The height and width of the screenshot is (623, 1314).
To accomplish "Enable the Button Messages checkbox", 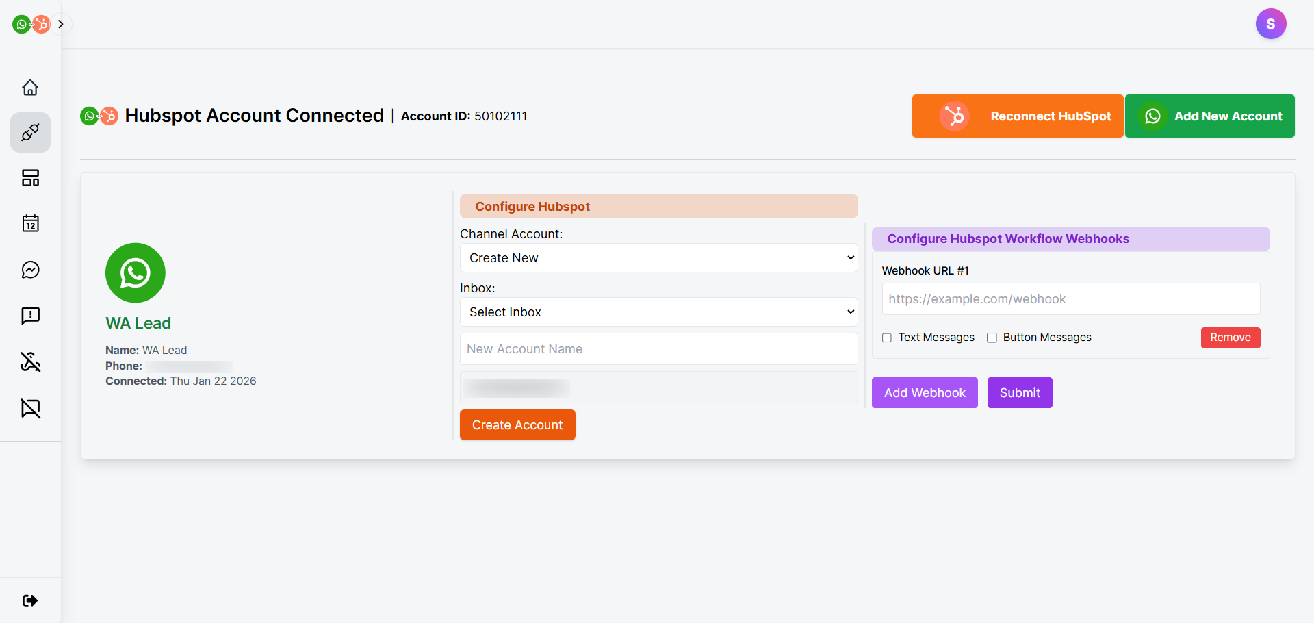I will point(992,338).
